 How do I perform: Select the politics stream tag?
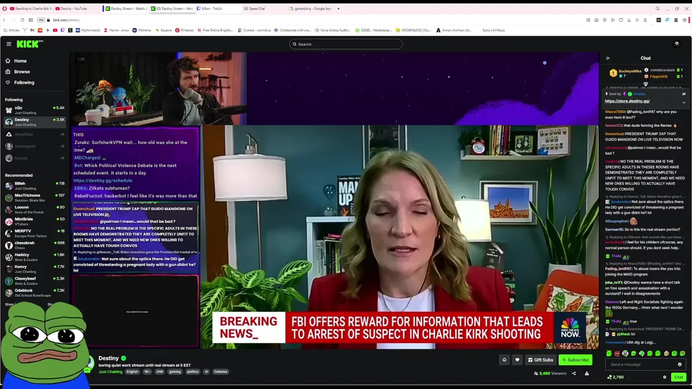[x=193, y=372]
